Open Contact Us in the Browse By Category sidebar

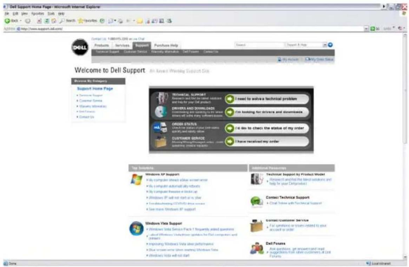point(86,117)
